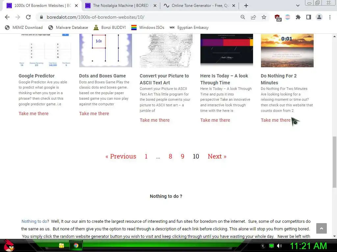Open a new browser tab
This screenshot has height=252, width=337.
(246, 6)
